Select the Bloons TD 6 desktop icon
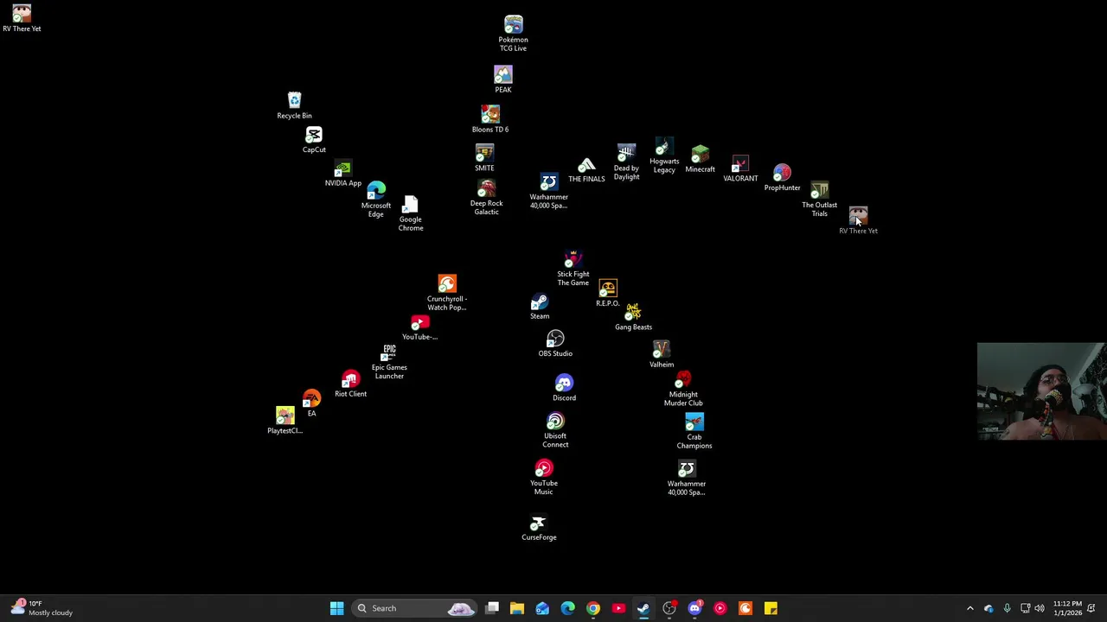Image resolution: width=1107 pixels, height=622 pixels. pos(490,119)
